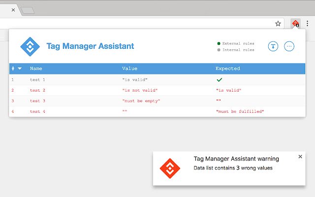Click the # column header
The height and width of the screenshot is (197, 315).
point(13,68)
